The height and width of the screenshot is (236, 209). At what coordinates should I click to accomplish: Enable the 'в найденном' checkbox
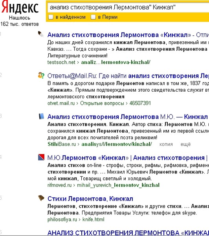coord(51,17)
